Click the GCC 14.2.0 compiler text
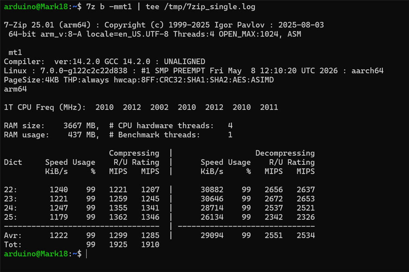The width and height of the screenshot is (409, 272). click(x=127, y=62)
